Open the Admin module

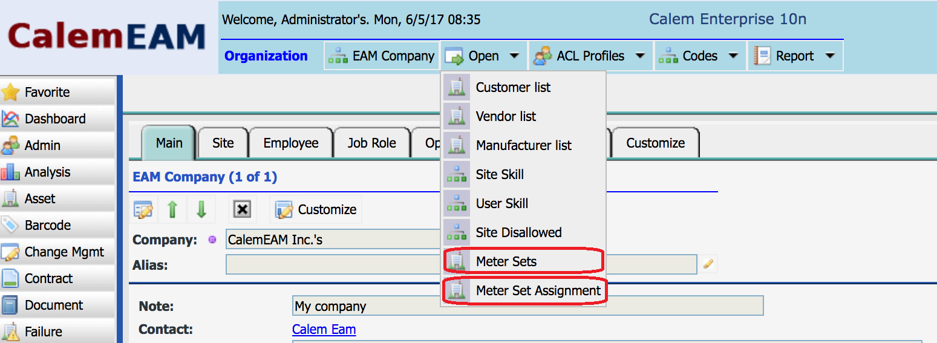tap(57, 145)
